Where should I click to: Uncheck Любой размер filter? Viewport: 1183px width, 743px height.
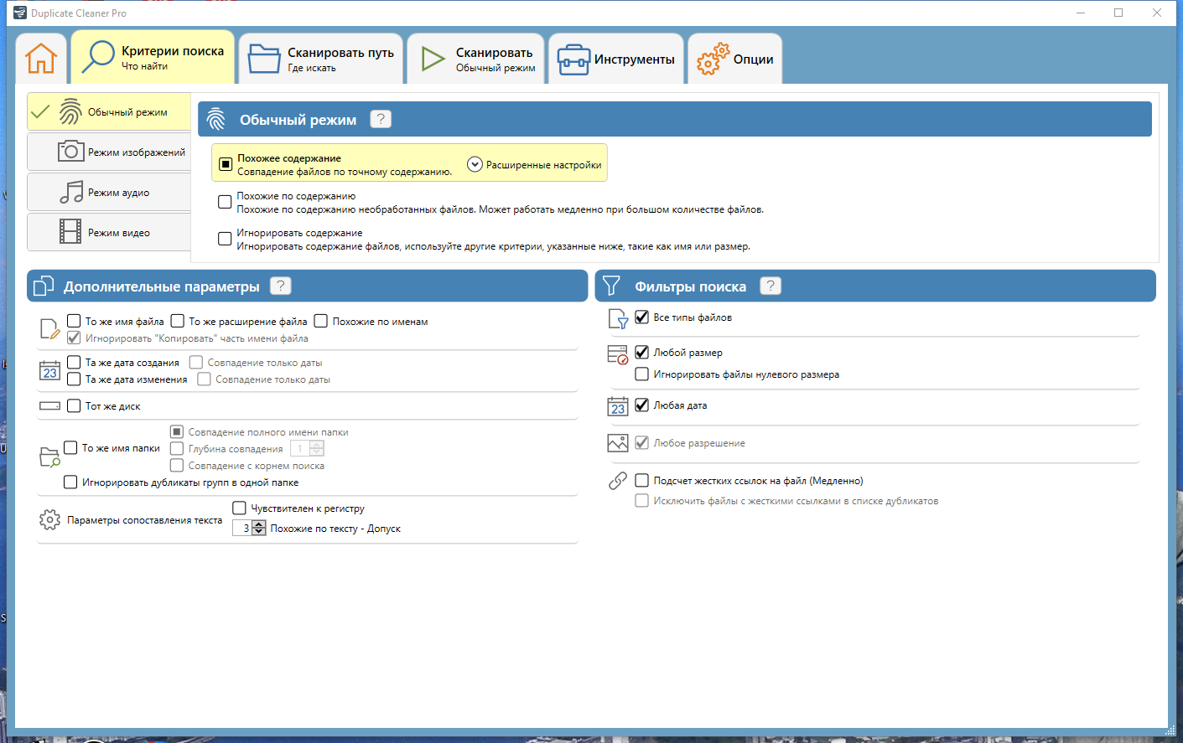click(x=641, y=352)
